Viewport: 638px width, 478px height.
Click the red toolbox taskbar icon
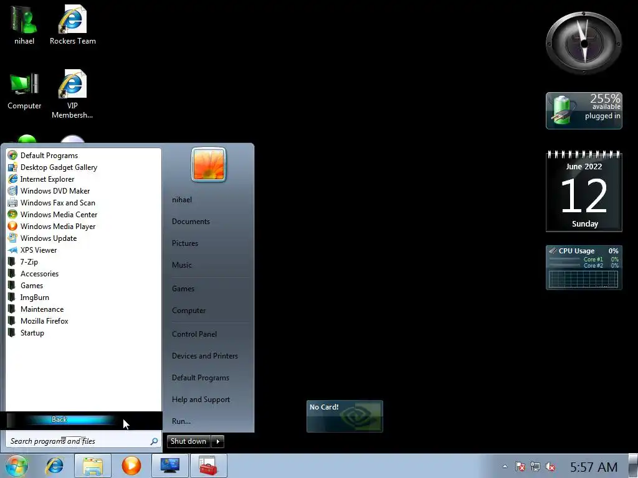tap(208, 466)
